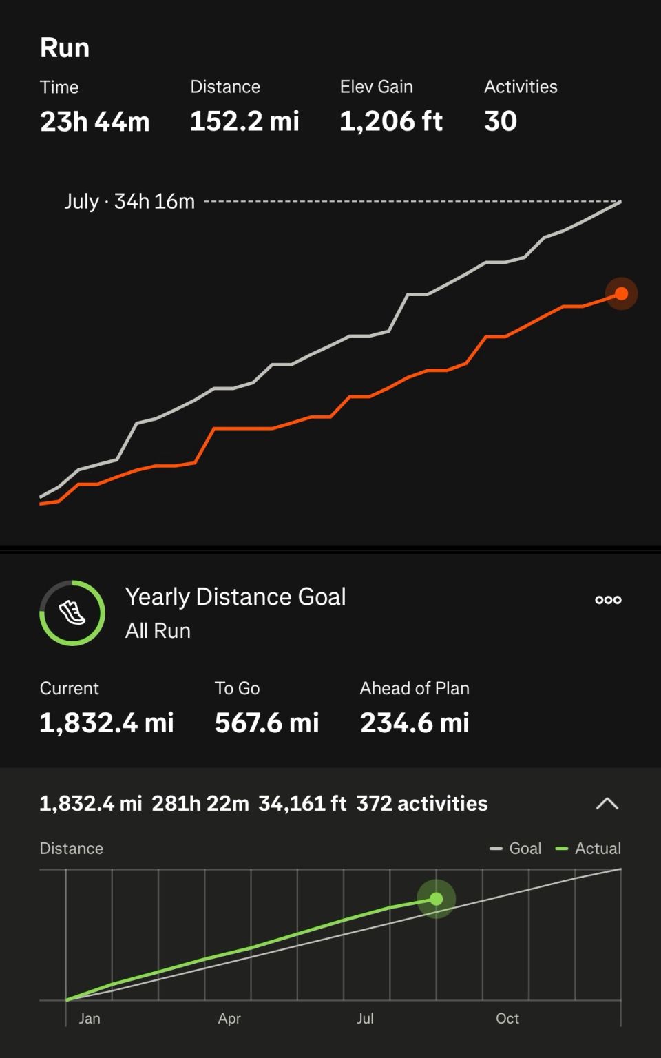This screenshot has height=1058, width=661.
Task: Tap the Run time value 23h 44m
Action: 94,121
